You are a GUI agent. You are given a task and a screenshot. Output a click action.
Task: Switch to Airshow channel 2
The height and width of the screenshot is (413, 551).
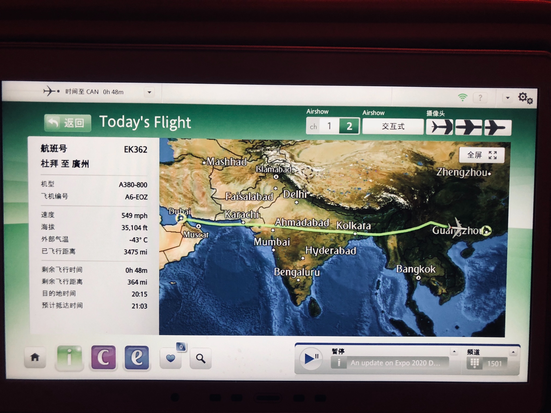point(349,126)
